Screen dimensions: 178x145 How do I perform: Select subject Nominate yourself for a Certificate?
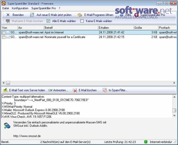(x=65, y=37)
